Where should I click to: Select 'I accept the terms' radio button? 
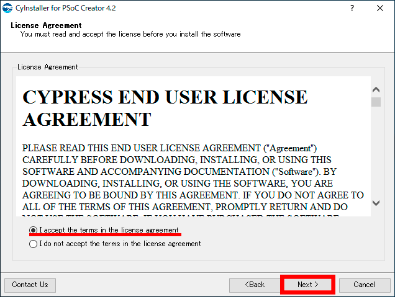[34, 230]
